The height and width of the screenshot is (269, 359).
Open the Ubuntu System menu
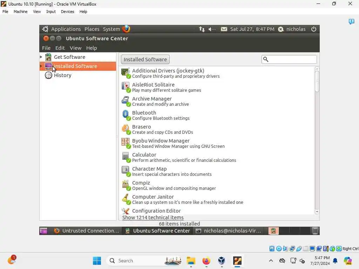click(111, 29)
